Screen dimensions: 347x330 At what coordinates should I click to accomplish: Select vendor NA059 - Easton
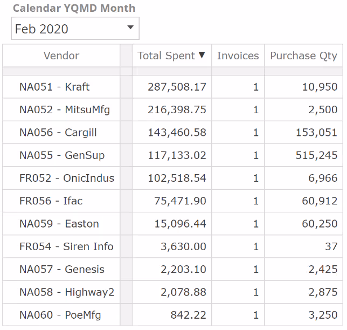(x=59, y=224)
